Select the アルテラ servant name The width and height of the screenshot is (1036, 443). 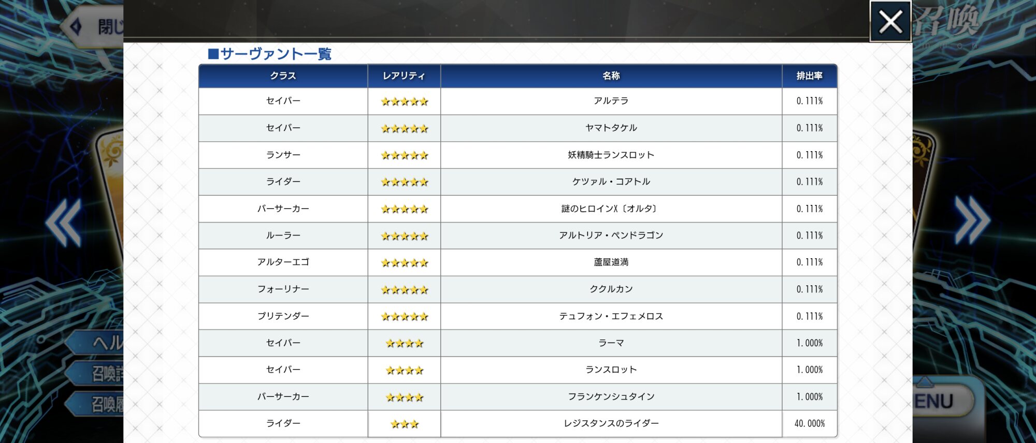pyautogui.click(x=611, y=101)
